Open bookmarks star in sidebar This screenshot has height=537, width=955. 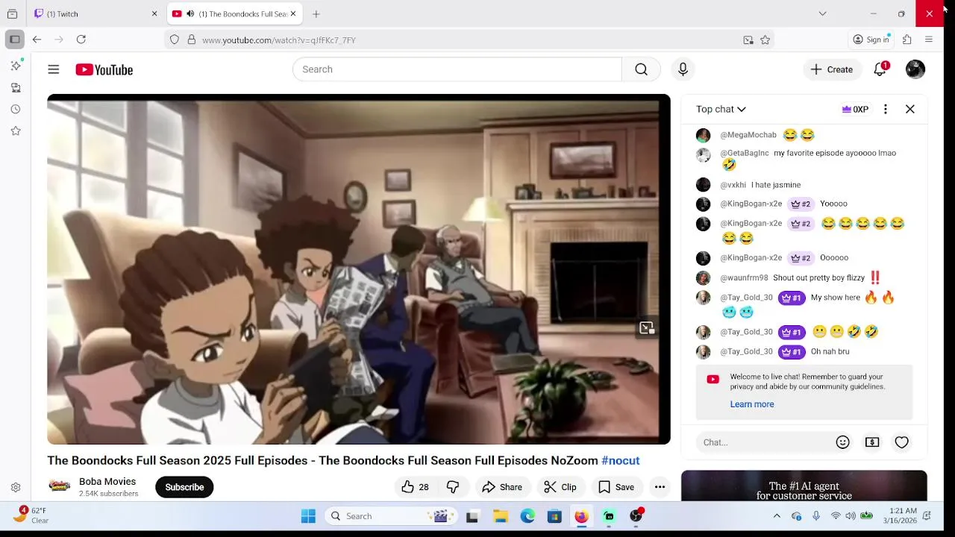[x=16, y=131]
